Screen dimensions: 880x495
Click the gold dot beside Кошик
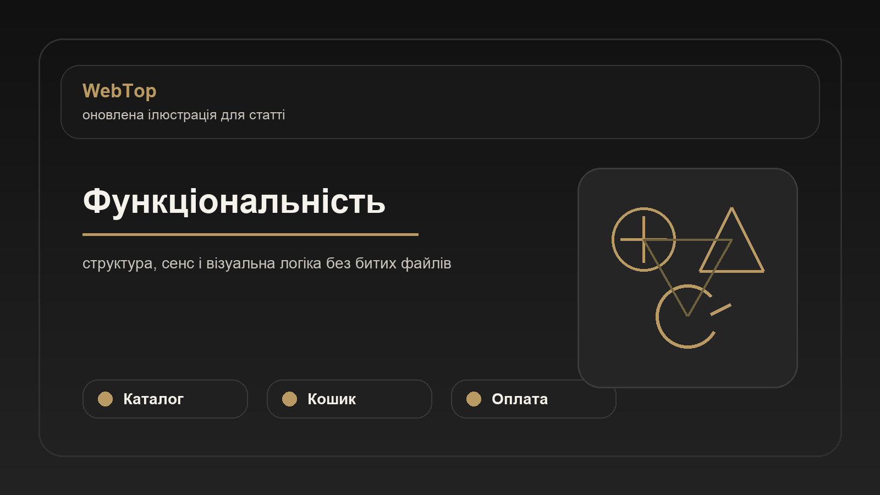tap(289, 399)
